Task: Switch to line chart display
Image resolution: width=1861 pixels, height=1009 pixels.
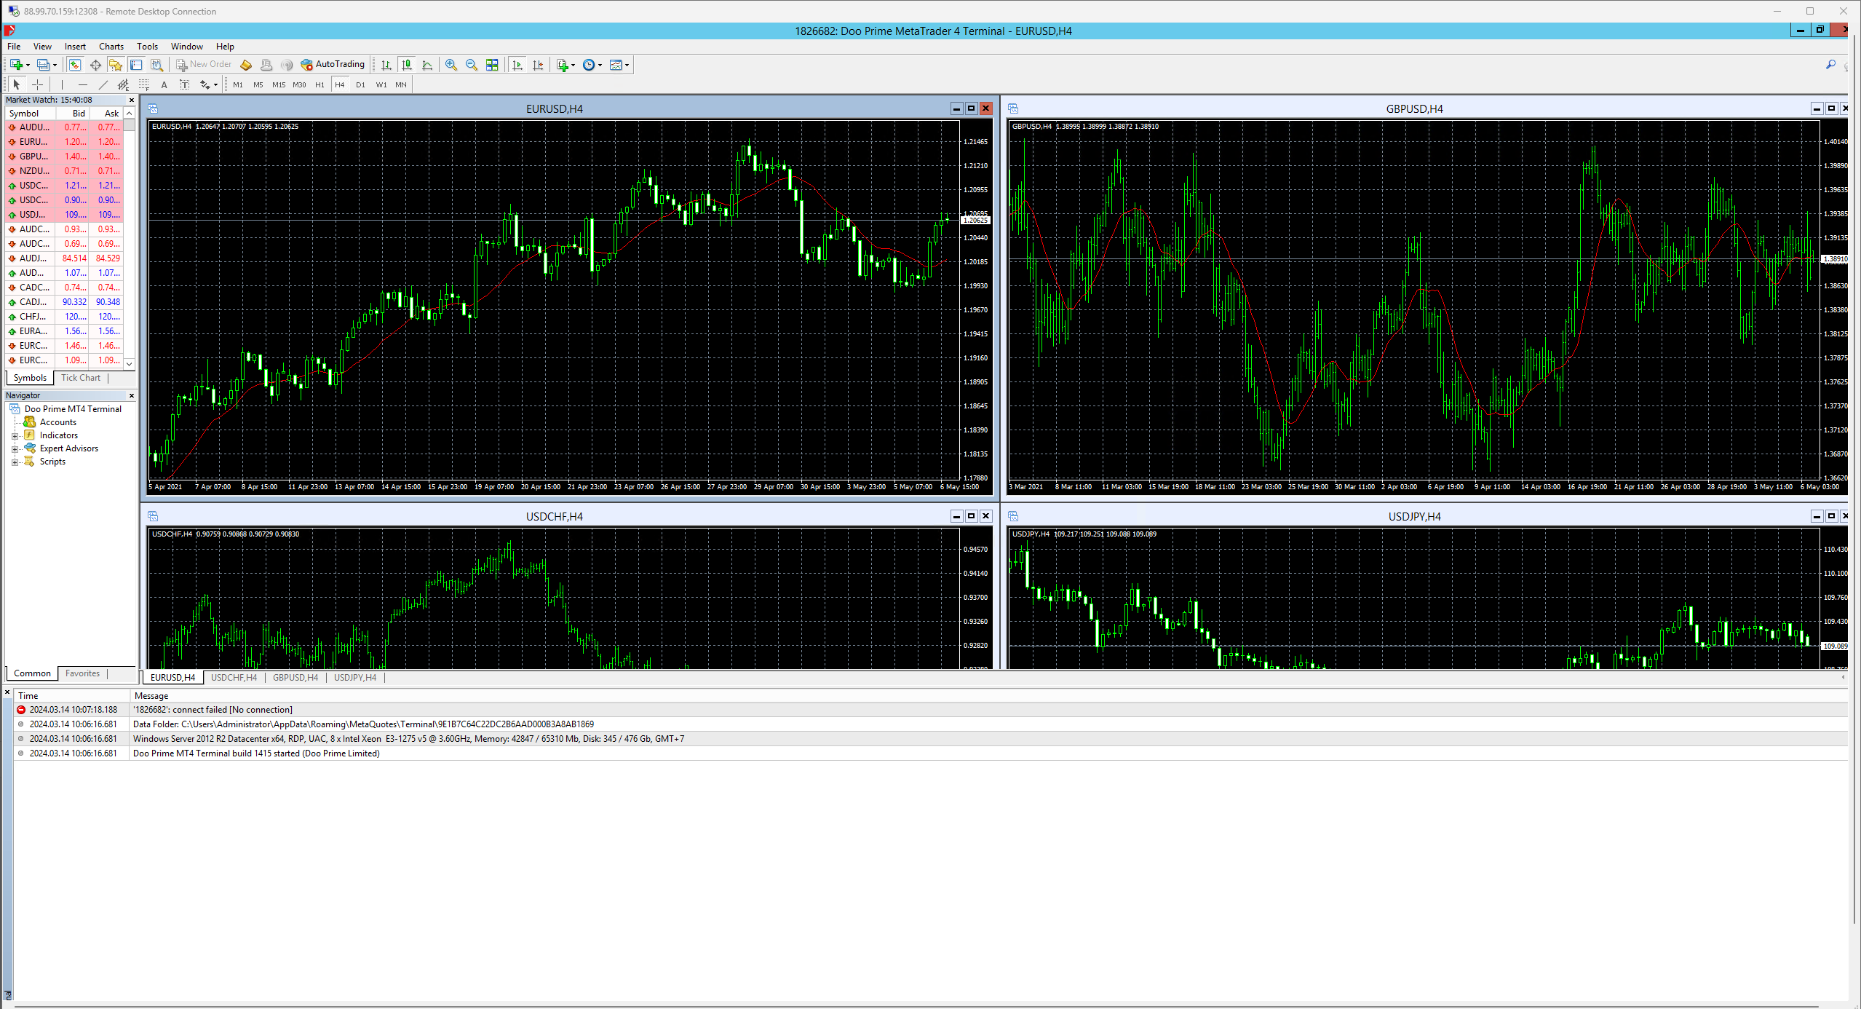Action: (427, 65)
